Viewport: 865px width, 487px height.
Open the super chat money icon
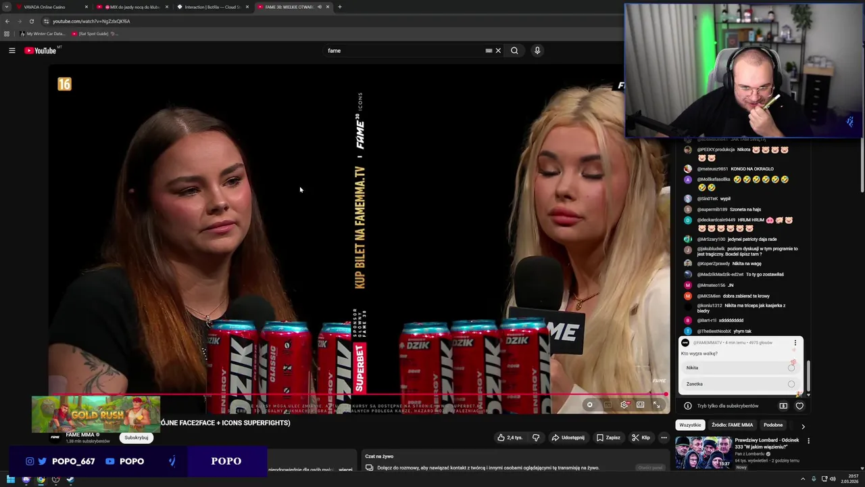[783, 406]
